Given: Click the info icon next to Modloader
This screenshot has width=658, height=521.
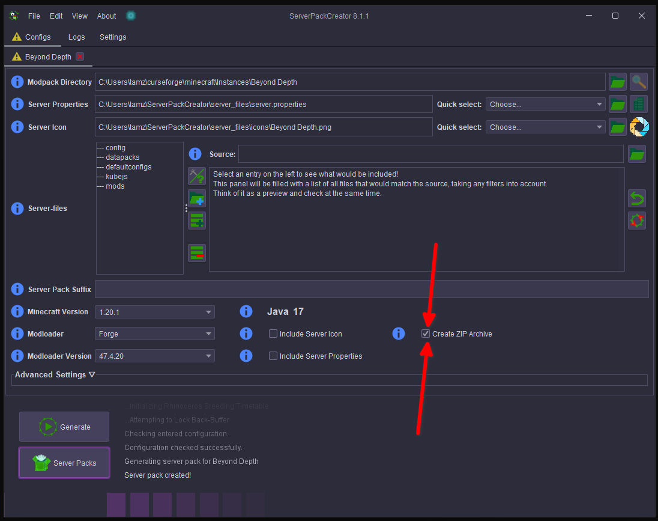Looking at the screenshot, I should (x=17, y=334).
